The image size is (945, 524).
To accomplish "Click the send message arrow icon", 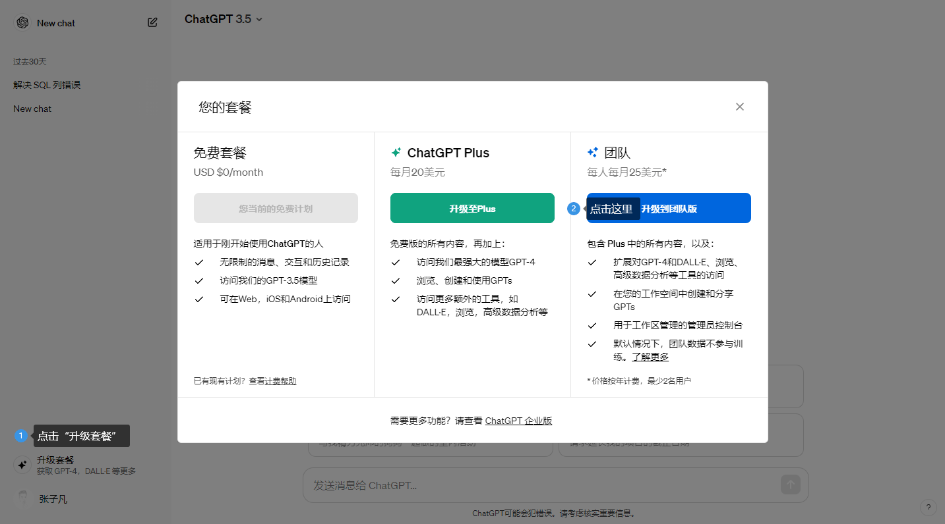I will point(789,484).
